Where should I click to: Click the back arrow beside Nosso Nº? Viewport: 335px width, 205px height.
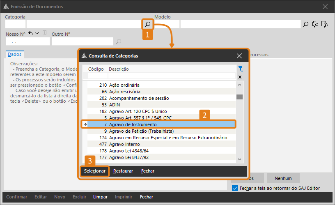[30, 33]
